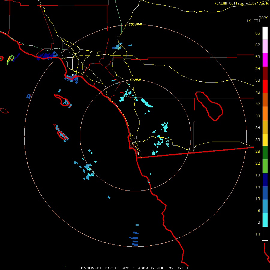Click the 10 legend scale value
The image size is (270, 270).
[x=258, y=199]
